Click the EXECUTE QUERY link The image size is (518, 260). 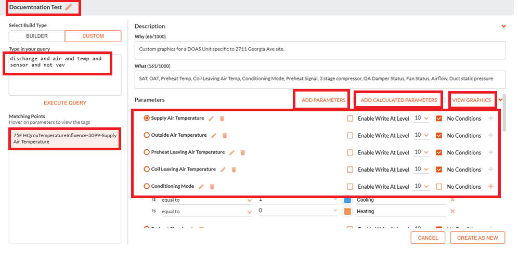(65, 103)
